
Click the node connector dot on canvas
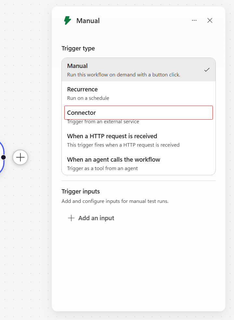coord(3,157)
